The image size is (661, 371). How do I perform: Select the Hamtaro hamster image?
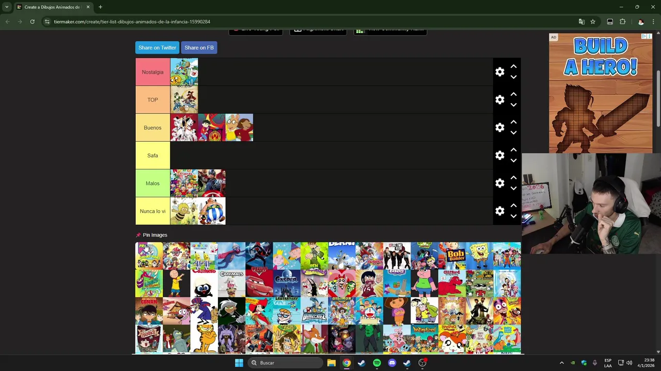pyautogui.click(x=452, y=339)
